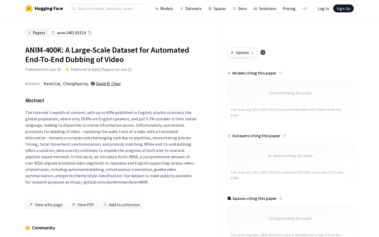
Task: Click the Sign Up button
Action: tap(343, 8)
